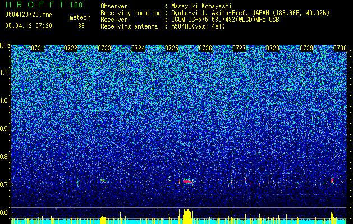
Task: Click the 0.9 kHz axis label
Action: (4, 129)
